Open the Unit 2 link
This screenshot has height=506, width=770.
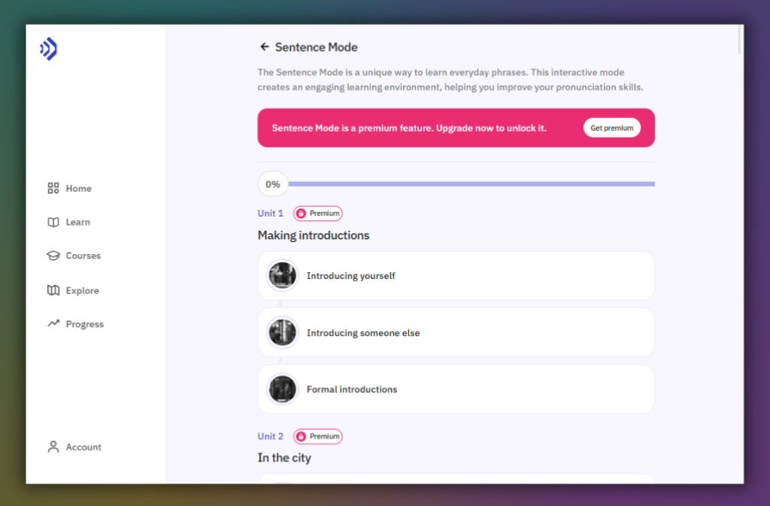coord(270,436)
